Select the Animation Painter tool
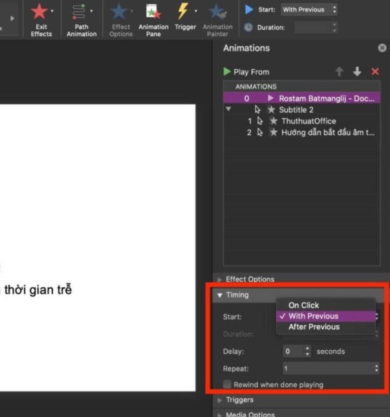 [x=218, y=20]
